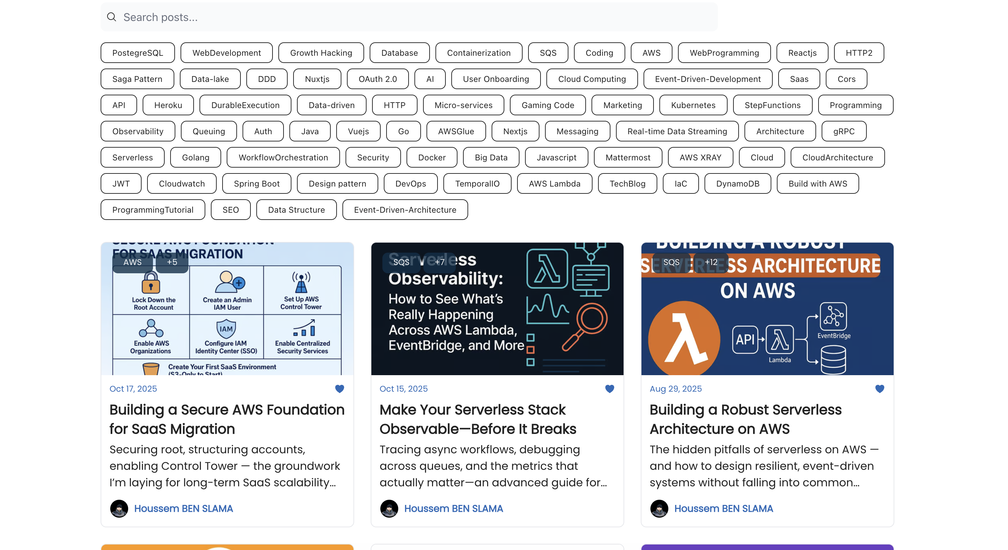Click the search magnifier icon
This screenshot has height=550, width=1008.
tap(112, 17)
